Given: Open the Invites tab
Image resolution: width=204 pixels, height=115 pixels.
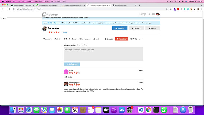Looking at the screenshot, I should pos(97,39).
